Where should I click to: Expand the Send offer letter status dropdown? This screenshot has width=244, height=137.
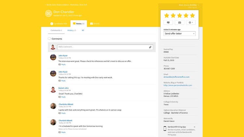click(x=179, y=33)
